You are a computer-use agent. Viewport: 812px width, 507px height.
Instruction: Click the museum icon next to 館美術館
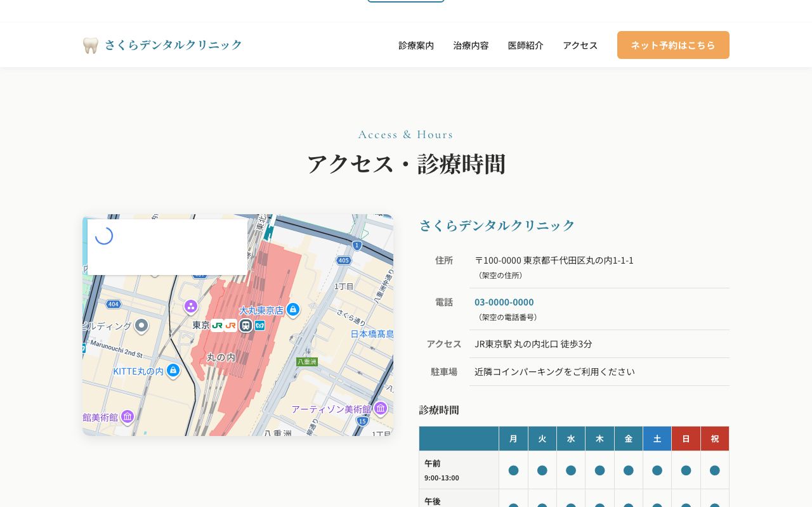pos(127,416)
